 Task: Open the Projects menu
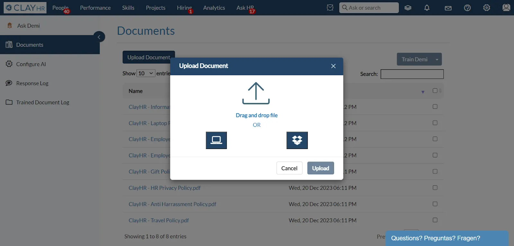[155, 8]
